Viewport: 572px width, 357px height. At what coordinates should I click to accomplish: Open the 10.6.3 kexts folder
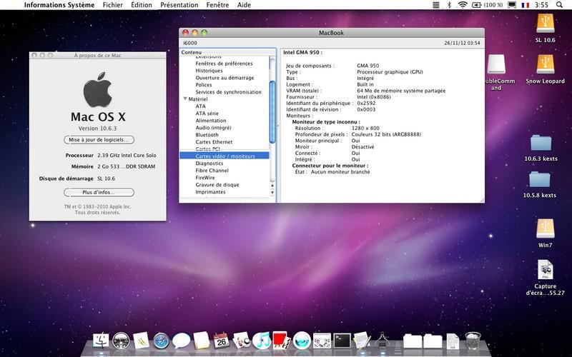541,144
